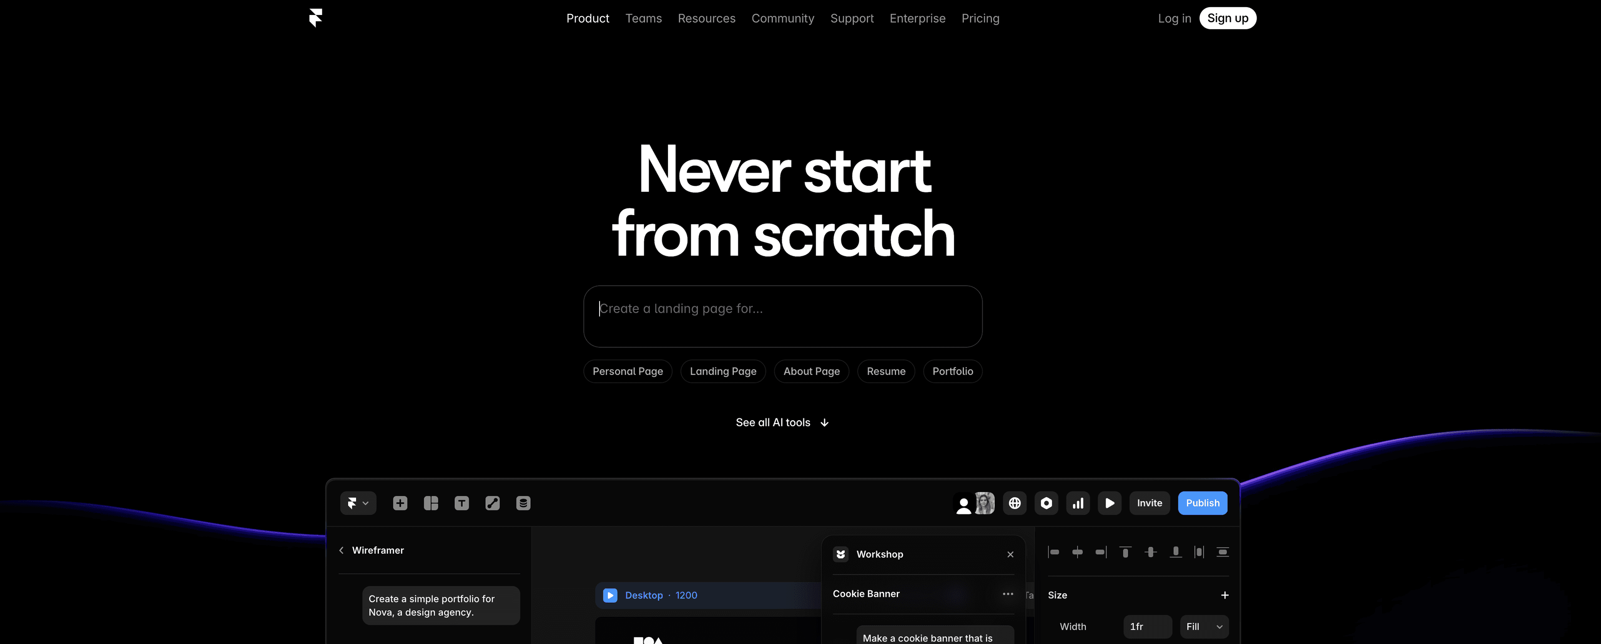Open the Framer logo dropdown in the editor
Image resolution: width=1601 pixels, height=644 pixels.
point(358,503)
